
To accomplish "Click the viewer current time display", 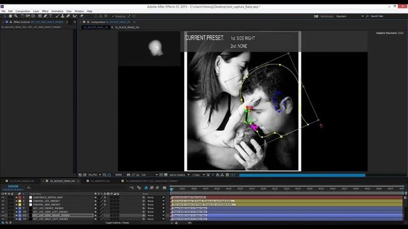I will point(119,175).
